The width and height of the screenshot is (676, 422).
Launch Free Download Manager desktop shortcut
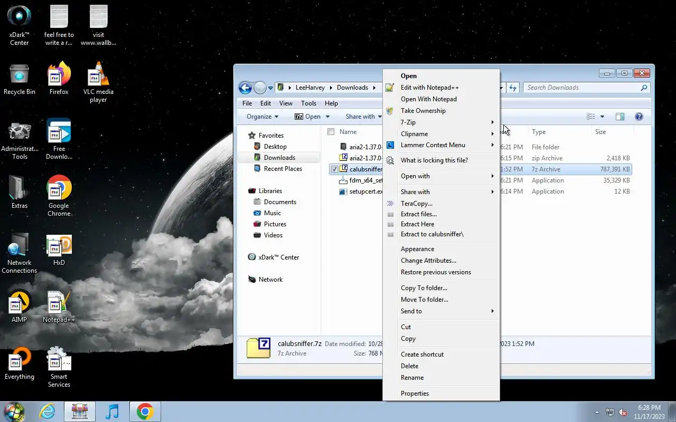click(59, 139)
